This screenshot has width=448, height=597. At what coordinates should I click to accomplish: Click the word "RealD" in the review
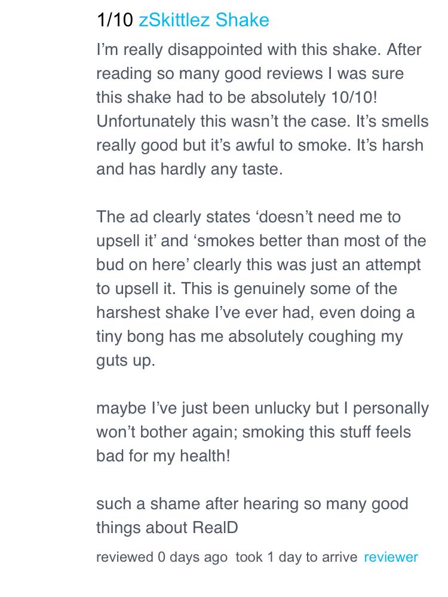click(215, 528)
